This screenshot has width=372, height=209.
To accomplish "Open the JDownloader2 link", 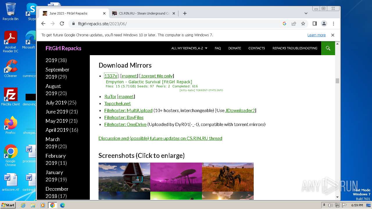I will [240, 110].
